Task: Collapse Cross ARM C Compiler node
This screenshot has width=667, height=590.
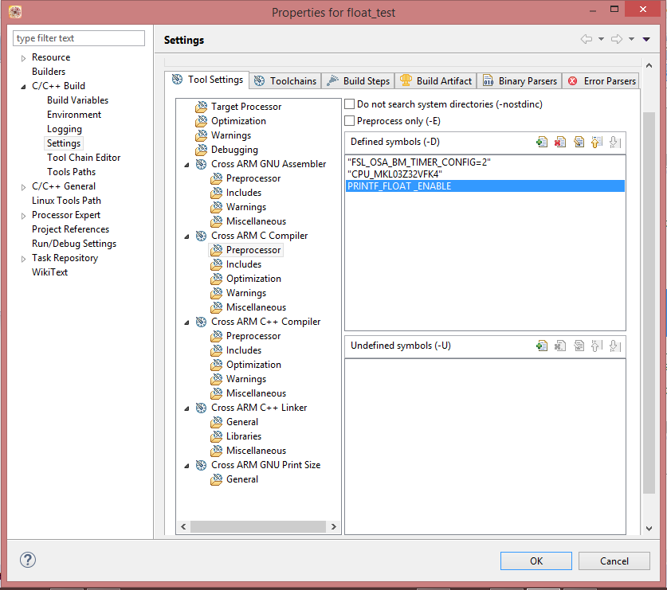Action: (186, 236)
